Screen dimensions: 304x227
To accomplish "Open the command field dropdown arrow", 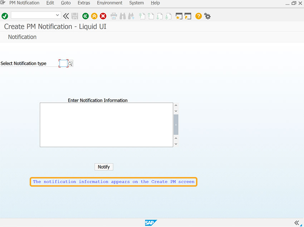I will [57, 15].
